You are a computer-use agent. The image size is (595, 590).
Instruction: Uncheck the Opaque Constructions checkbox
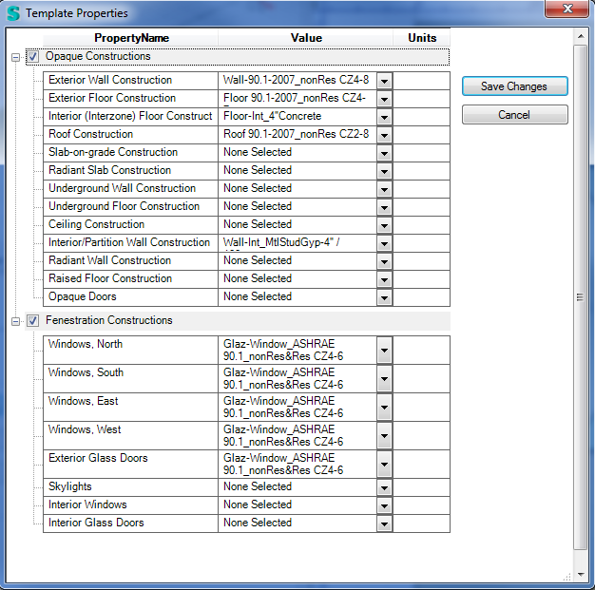pyautogui.click(x=33, y=57)
